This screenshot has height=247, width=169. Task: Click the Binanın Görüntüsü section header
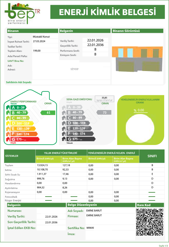pos(137,31)
